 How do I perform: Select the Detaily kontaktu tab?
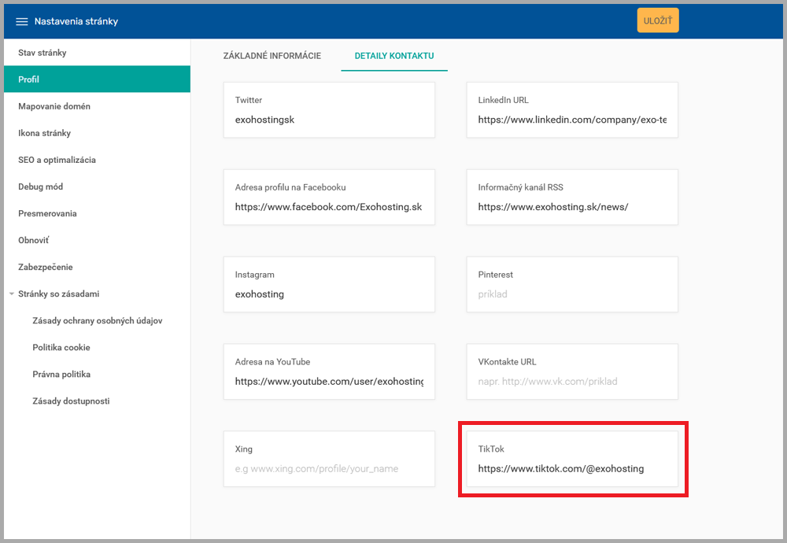tap(394, 56)
